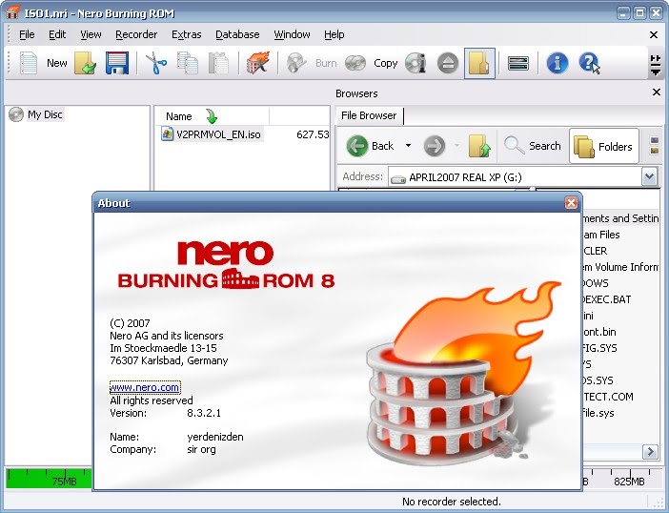Select V2PRMVOL_EN.iso file
Screen dimensions: 669x513
pyautogui.click(x=218, y=134)
